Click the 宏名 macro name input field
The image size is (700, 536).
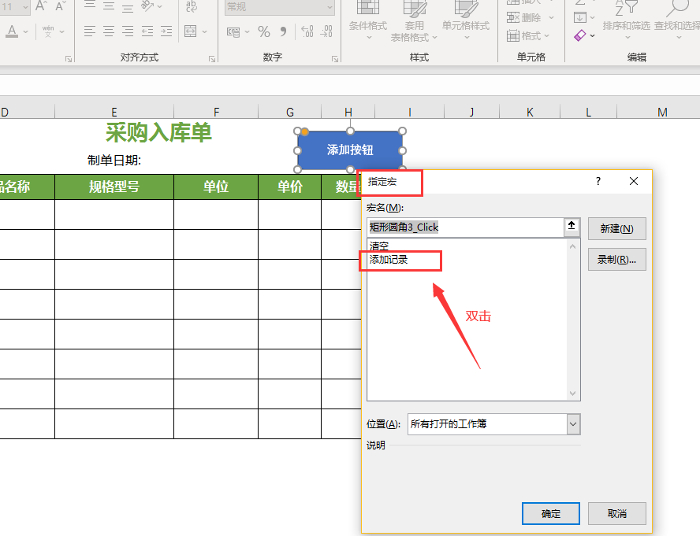click(466, 227)
